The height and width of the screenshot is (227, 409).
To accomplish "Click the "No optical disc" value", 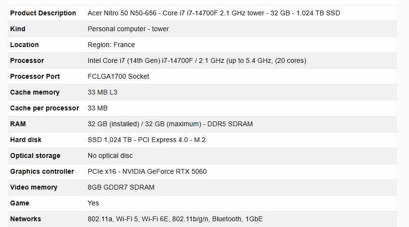I will tap(110, 155).
